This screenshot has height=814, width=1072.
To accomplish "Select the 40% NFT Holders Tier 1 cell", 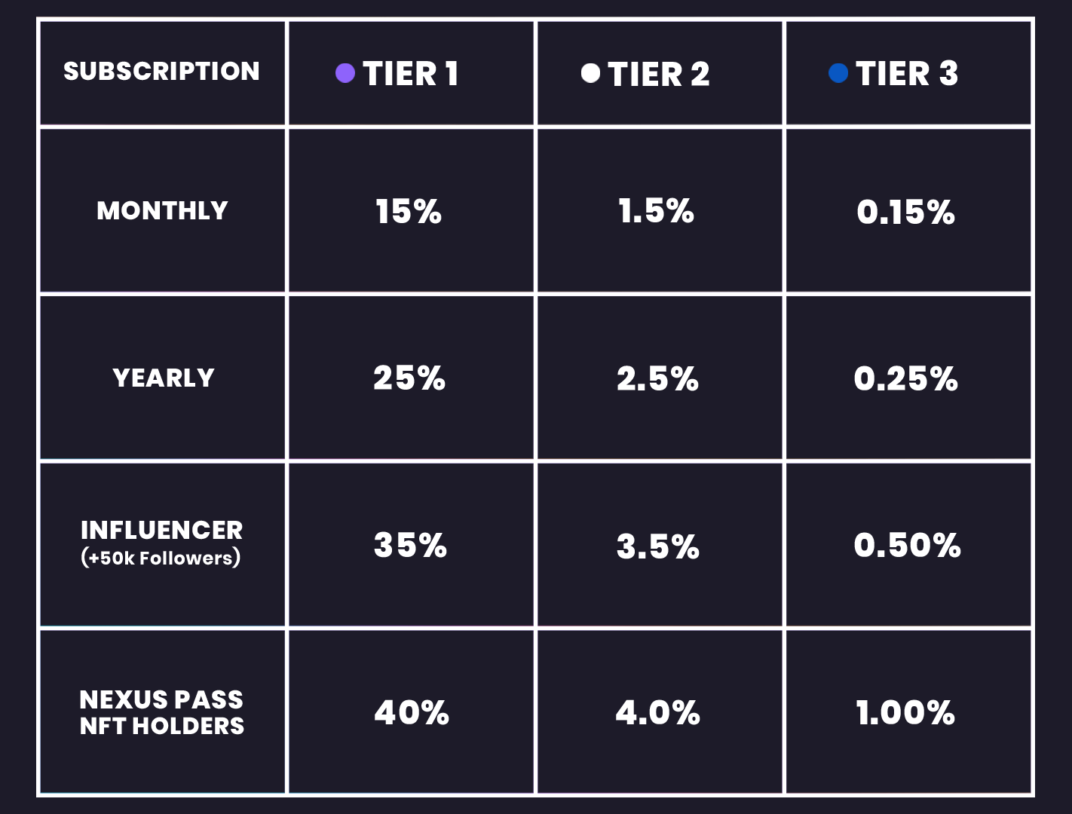I will [x=412, y=713].
